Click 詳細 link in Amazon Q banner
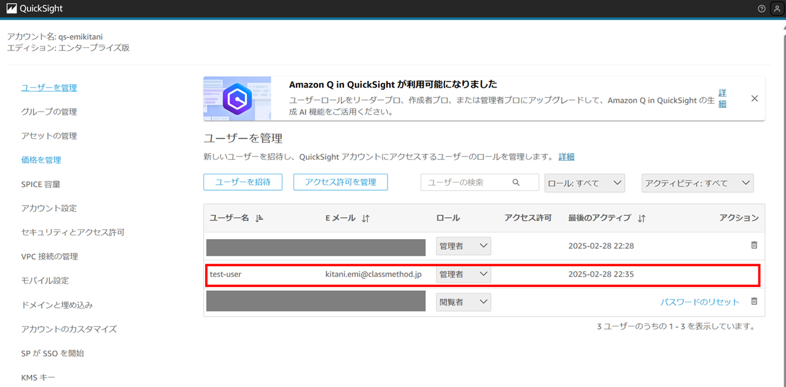 pyautogui.click(x=723, y=98)
